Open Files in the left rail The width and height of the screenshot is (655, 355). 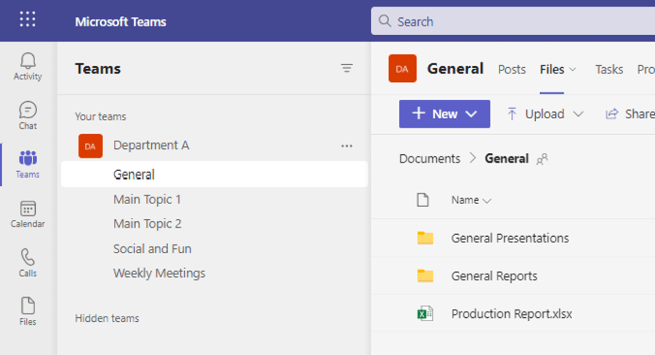pos(28,312)
